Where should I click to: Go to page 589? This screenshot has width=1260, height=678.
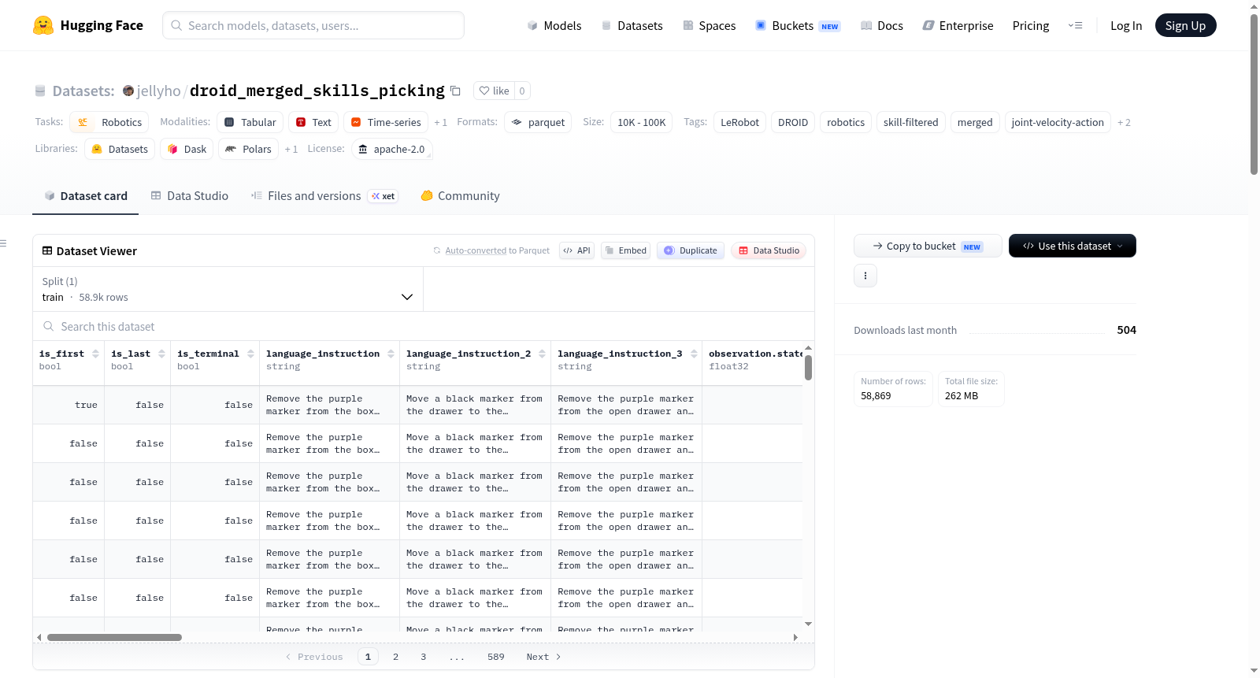click(496, 657)
